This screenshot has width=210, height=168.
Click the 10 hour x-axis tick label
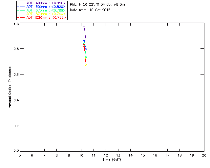81,155
